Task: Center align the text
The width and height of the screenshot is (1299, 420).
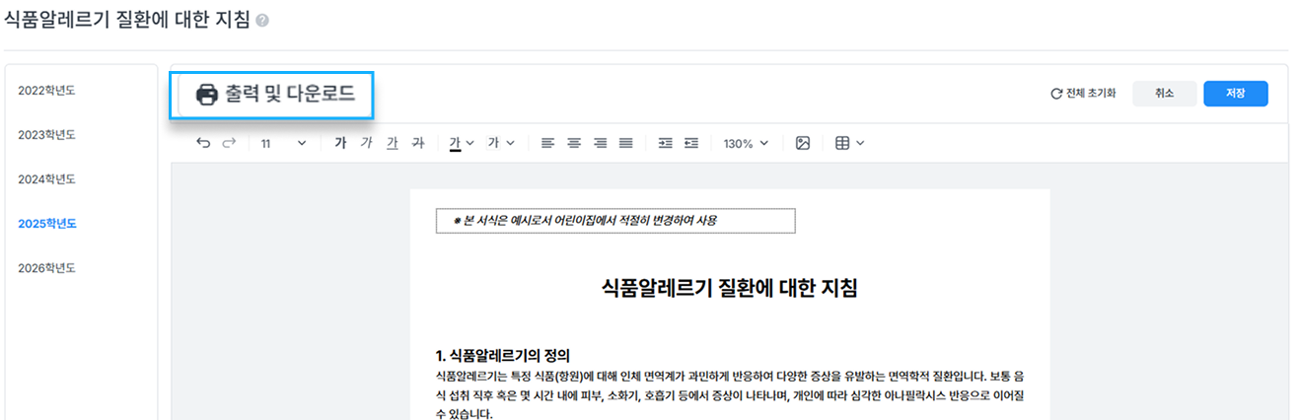Action: (x=574, y=143)
